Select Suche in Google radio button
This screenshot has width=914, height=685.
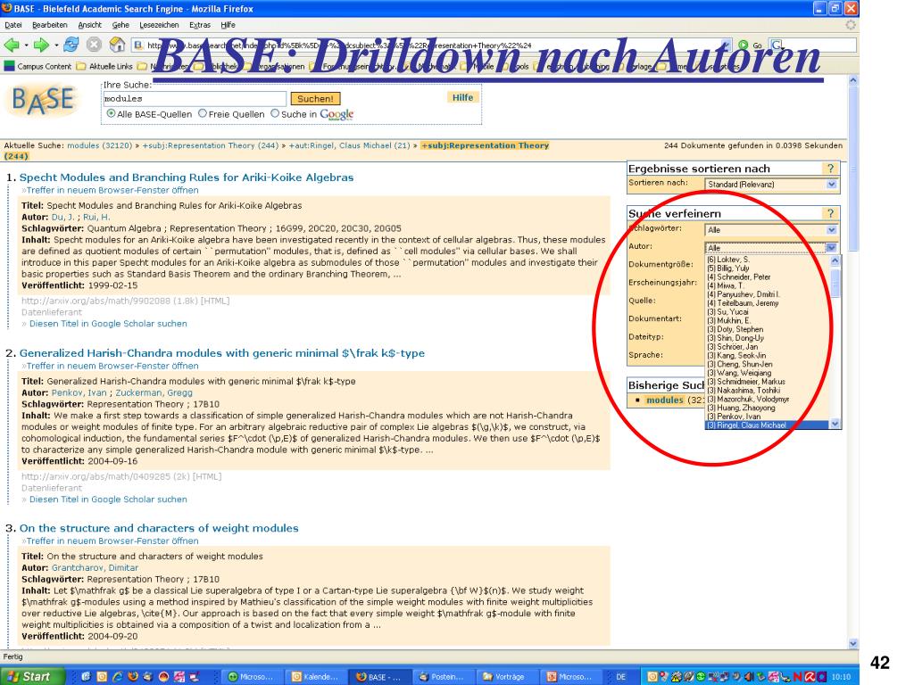tap(275, 113)
